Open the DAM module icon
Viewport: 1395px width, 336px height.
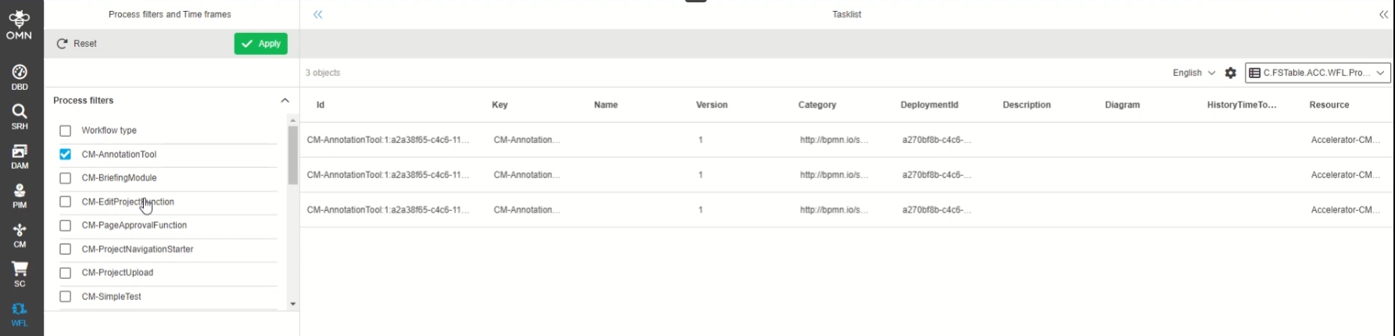point(20,155)
